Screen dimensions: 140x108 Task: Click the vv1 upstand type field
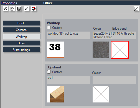69,80
